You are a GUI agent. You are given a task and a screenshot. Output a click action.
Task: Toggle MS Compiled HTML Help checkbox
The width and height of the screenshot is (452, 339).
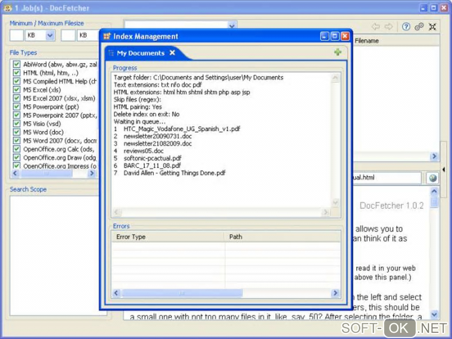pos(16,81)
